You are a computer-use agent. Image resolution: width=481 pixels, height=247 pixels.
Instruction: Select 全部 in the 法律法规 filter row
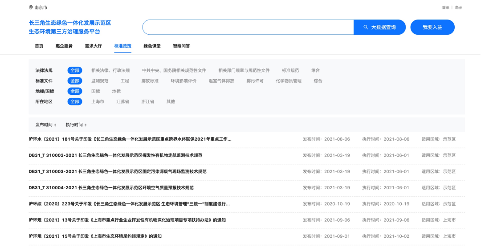[x=75, y=70]
